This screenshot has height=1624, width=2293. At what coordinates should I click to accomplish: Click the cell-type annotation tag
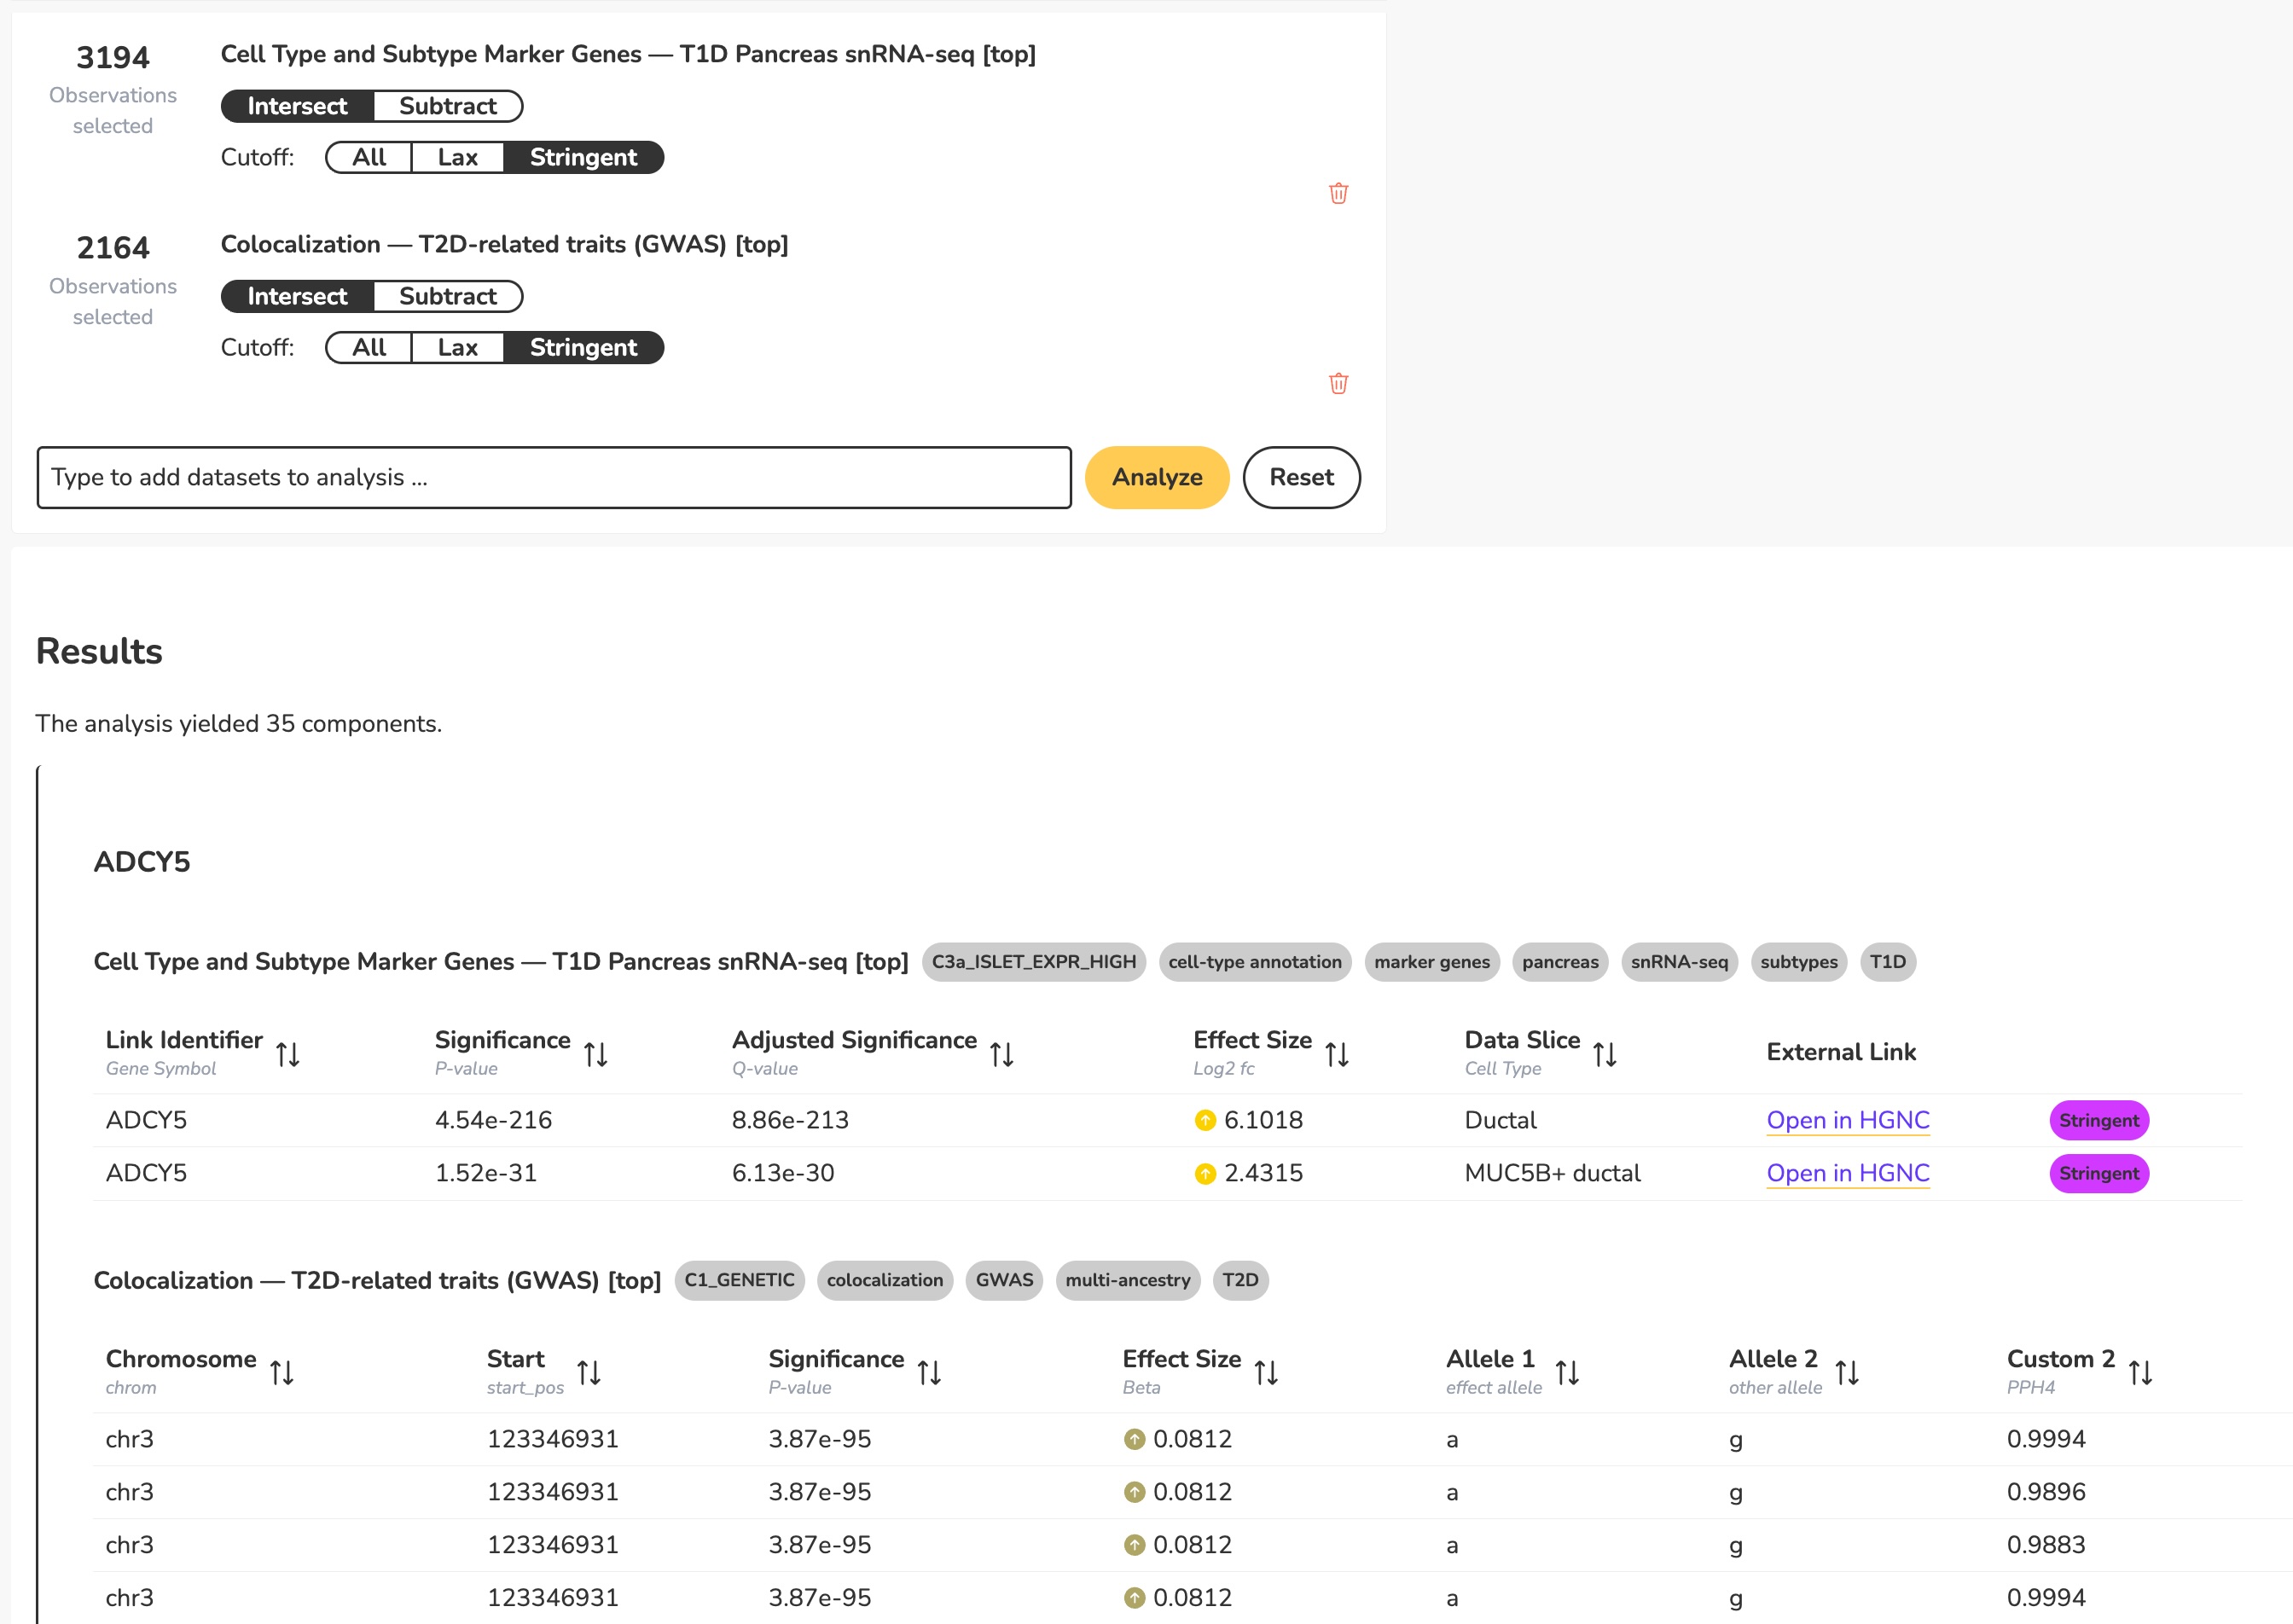[x=1255, y=962]
